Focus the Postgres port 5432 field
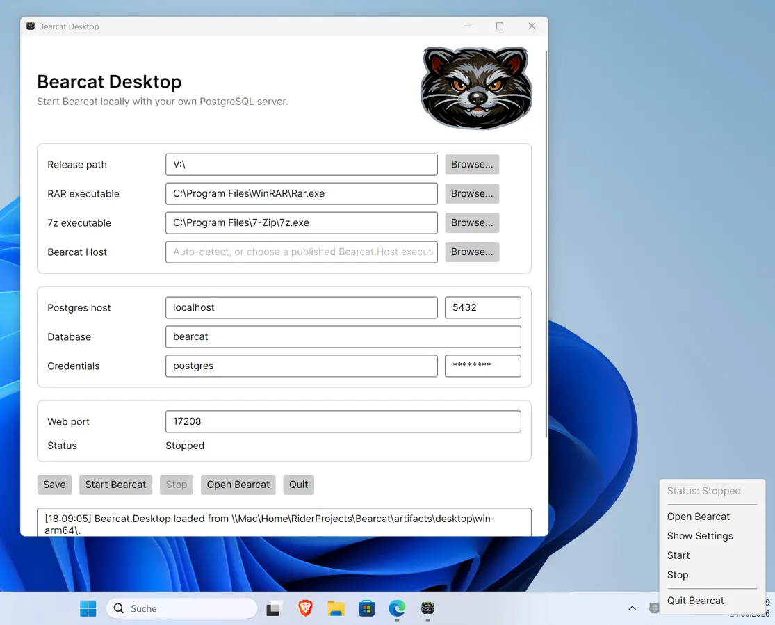The height and width of the screenshot is (625, 775). [x=483, y=307]
